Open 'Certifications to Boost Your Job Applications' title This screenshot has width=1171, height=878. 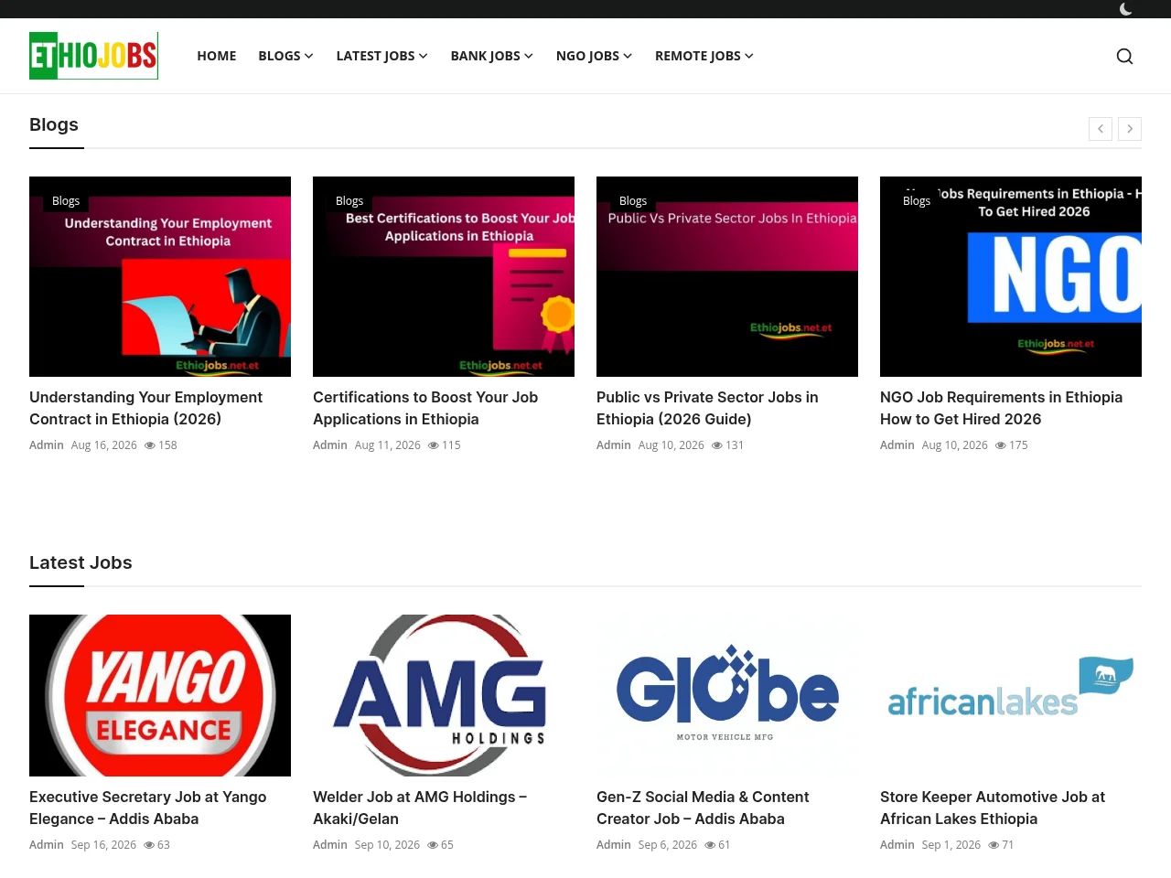[425, 408]
